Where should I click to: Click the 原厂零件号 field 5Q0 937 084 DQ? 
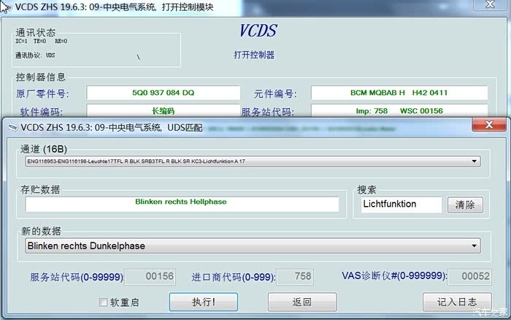(163, 93)
